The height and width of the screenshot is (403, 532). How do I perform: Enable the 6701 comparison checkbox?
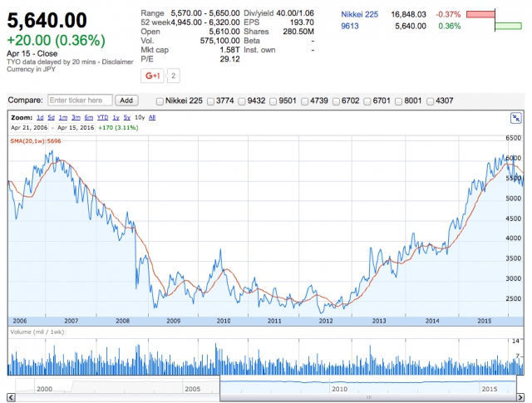[x=367, y=101]
